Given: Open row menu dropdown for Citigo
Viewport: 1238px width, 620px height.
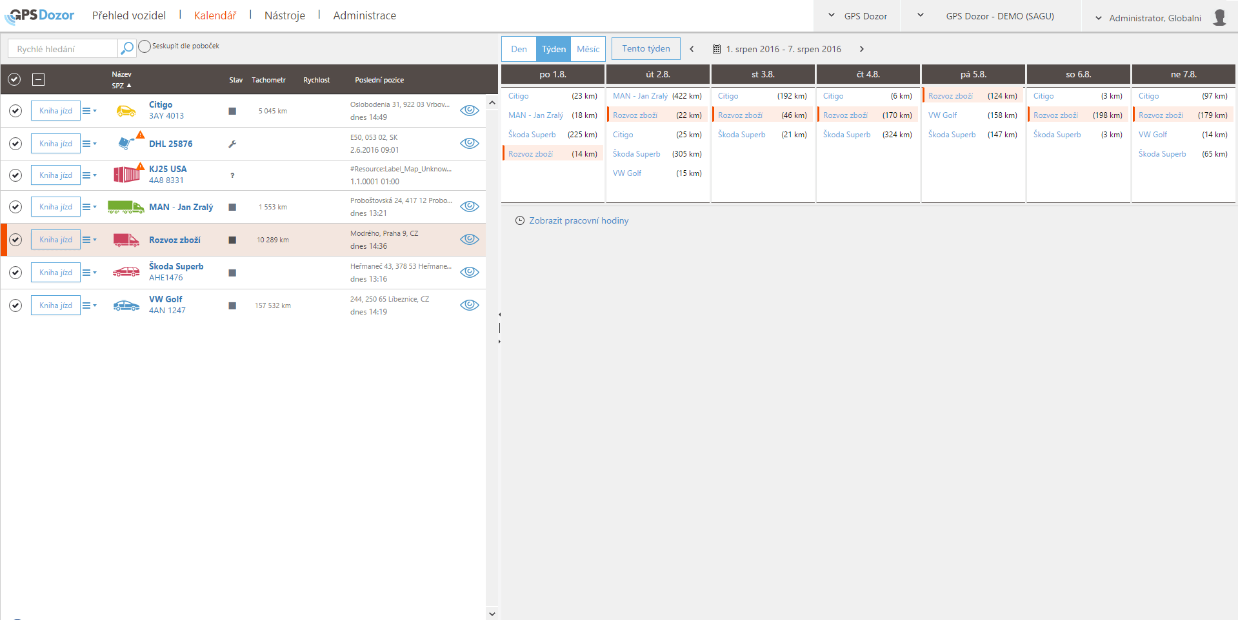Looking at the screenshot, I should click(89, 111).
